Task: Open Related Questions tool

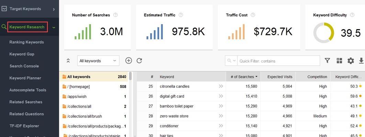Action: point(26,114)
